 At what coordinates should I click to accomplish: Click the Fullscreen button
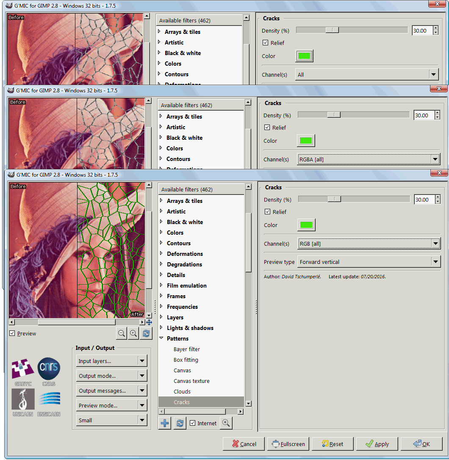tap(288, 444)
